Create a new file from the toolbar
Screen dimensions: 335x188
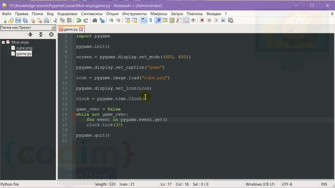[x=4, y=20]
